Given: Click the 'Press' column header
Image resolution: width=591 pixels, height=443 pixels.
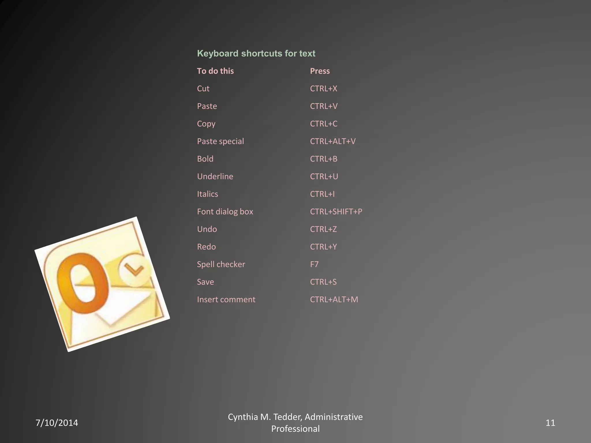Looking at the screenshot, I should [320, 71].
